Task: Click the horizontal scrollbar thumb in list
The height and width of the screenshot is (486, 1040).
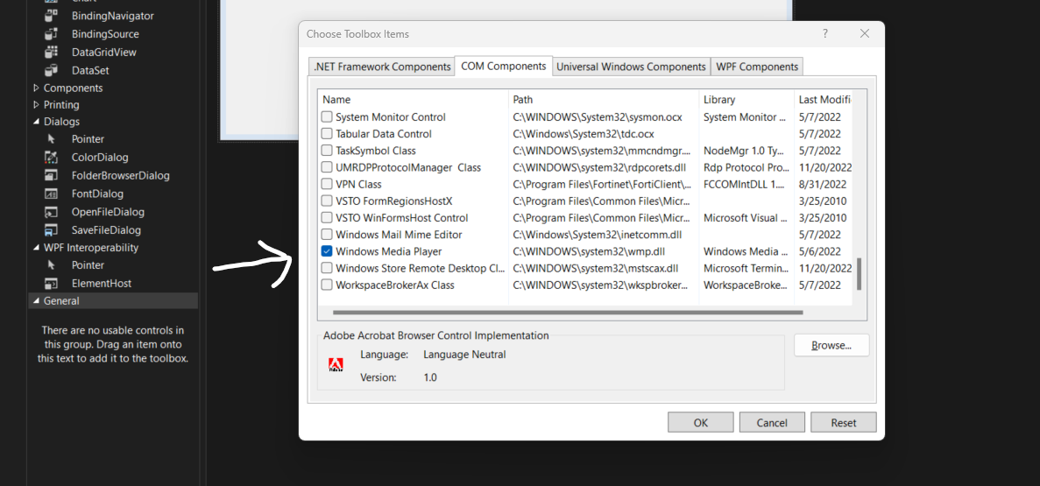Action: coord(568,313)
